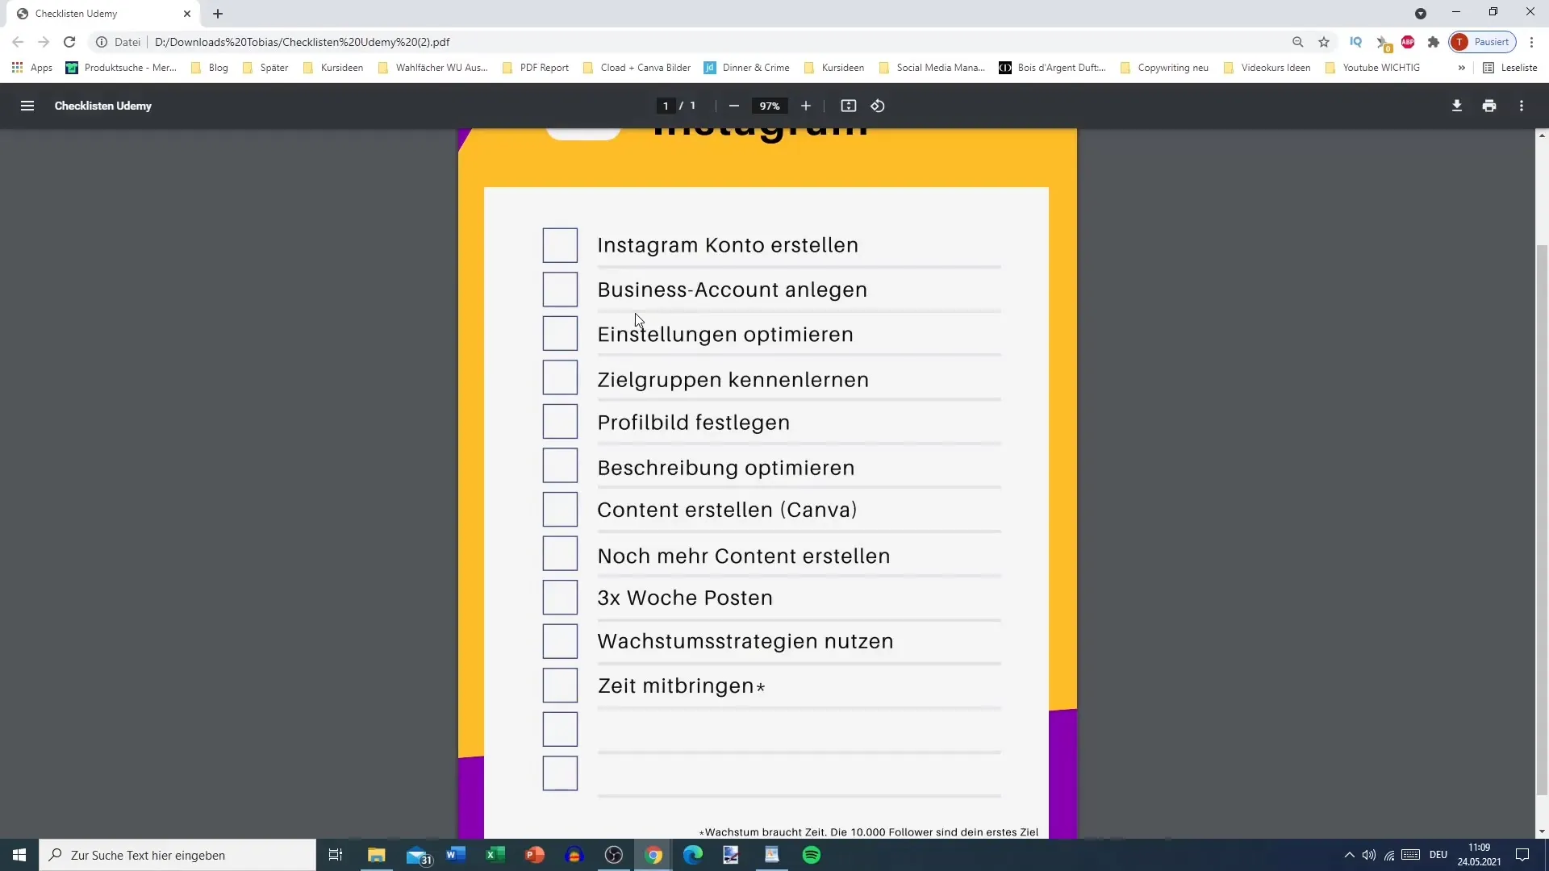Screen dimensions: 1549x871
Task: Bookmark this page with the star icon
Action: 1324,42
